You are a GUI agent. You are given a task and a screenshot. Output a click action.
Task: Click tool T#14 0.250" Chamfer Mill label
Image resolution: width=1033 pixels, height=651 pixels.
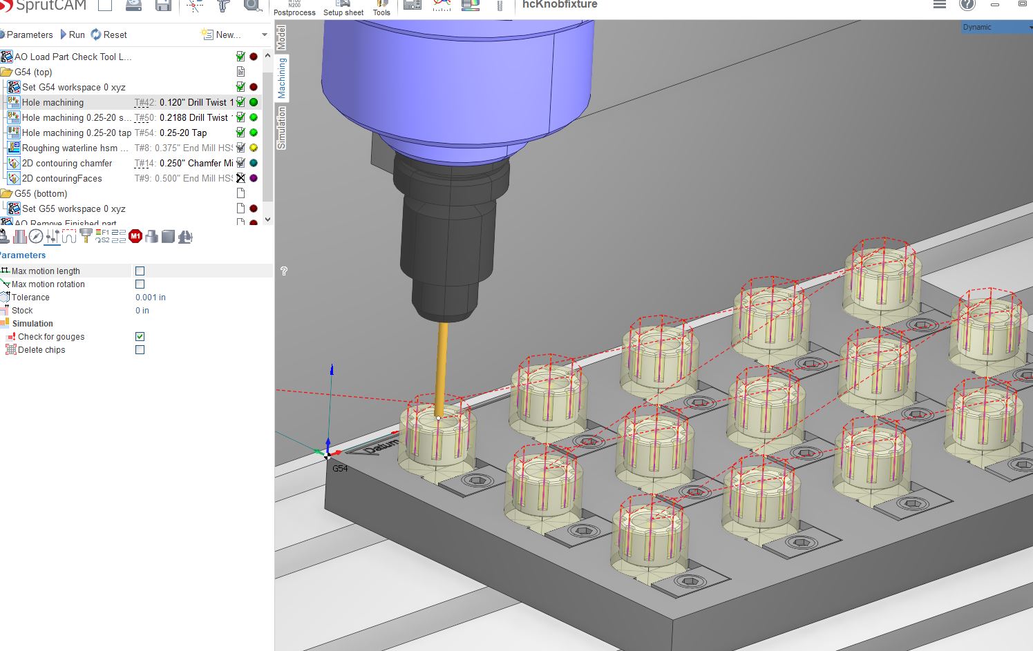184,163
